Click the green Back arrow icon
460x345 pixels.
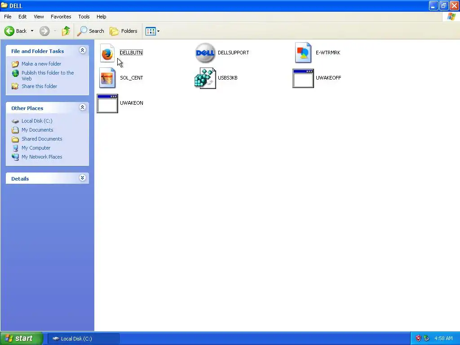pyautogui.click(x=9, y=31)
